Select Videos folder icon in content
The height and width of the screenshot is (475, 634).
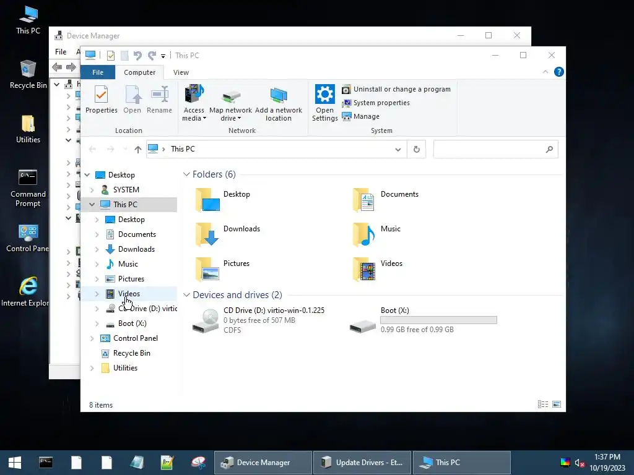(363, 269)
